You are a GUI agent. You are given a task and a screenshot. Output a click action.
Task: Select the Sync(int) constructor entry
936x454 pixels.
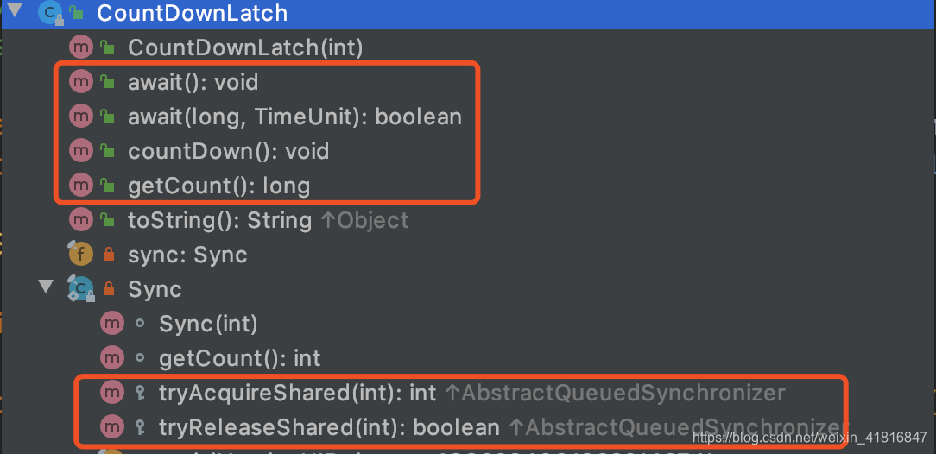[x=208, y=324]
